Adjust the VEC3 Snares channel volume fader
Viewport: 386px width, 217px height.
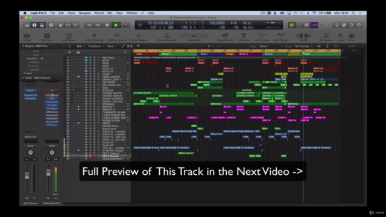(x=27, y=175)
